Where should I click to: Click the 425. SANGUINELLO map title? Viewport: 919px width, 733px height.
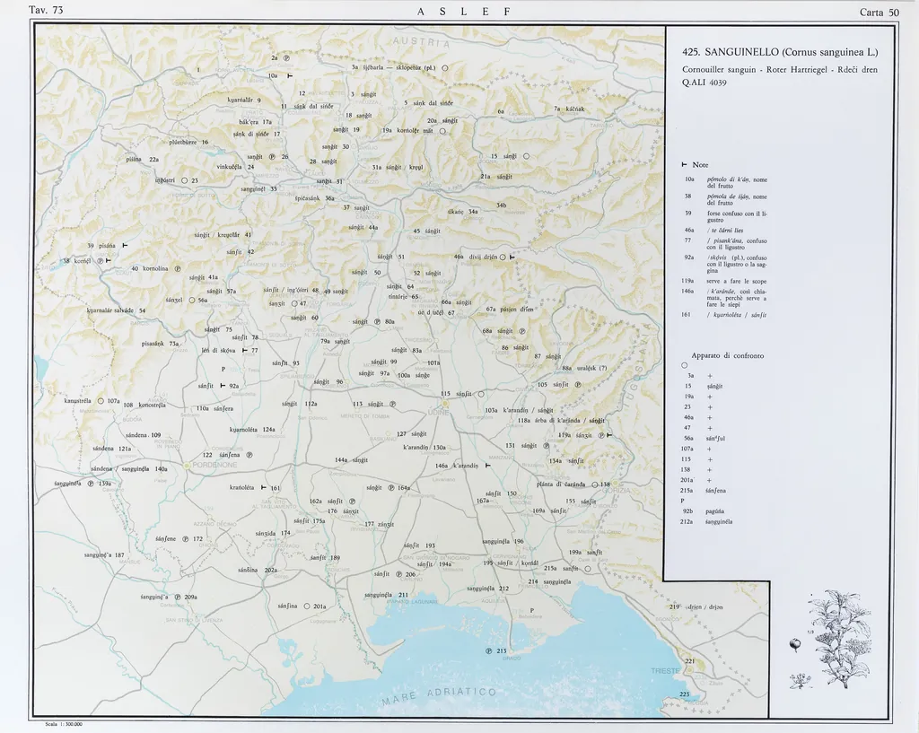click(779, 51)
